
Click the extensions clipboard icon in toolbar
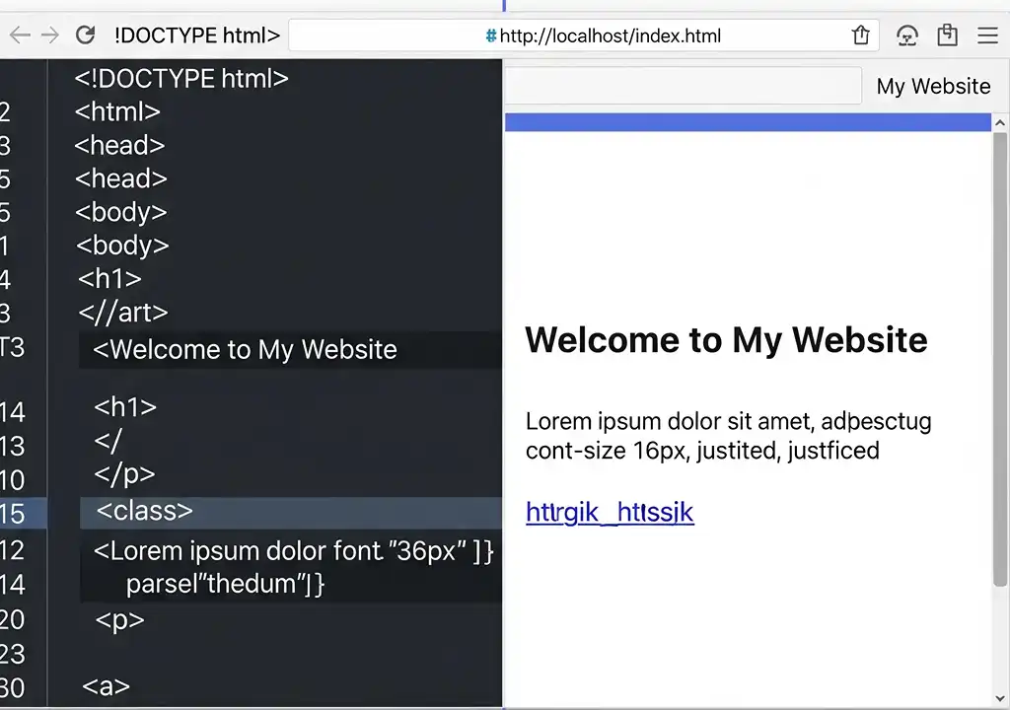pyautogui.click(x=947, y=35)
